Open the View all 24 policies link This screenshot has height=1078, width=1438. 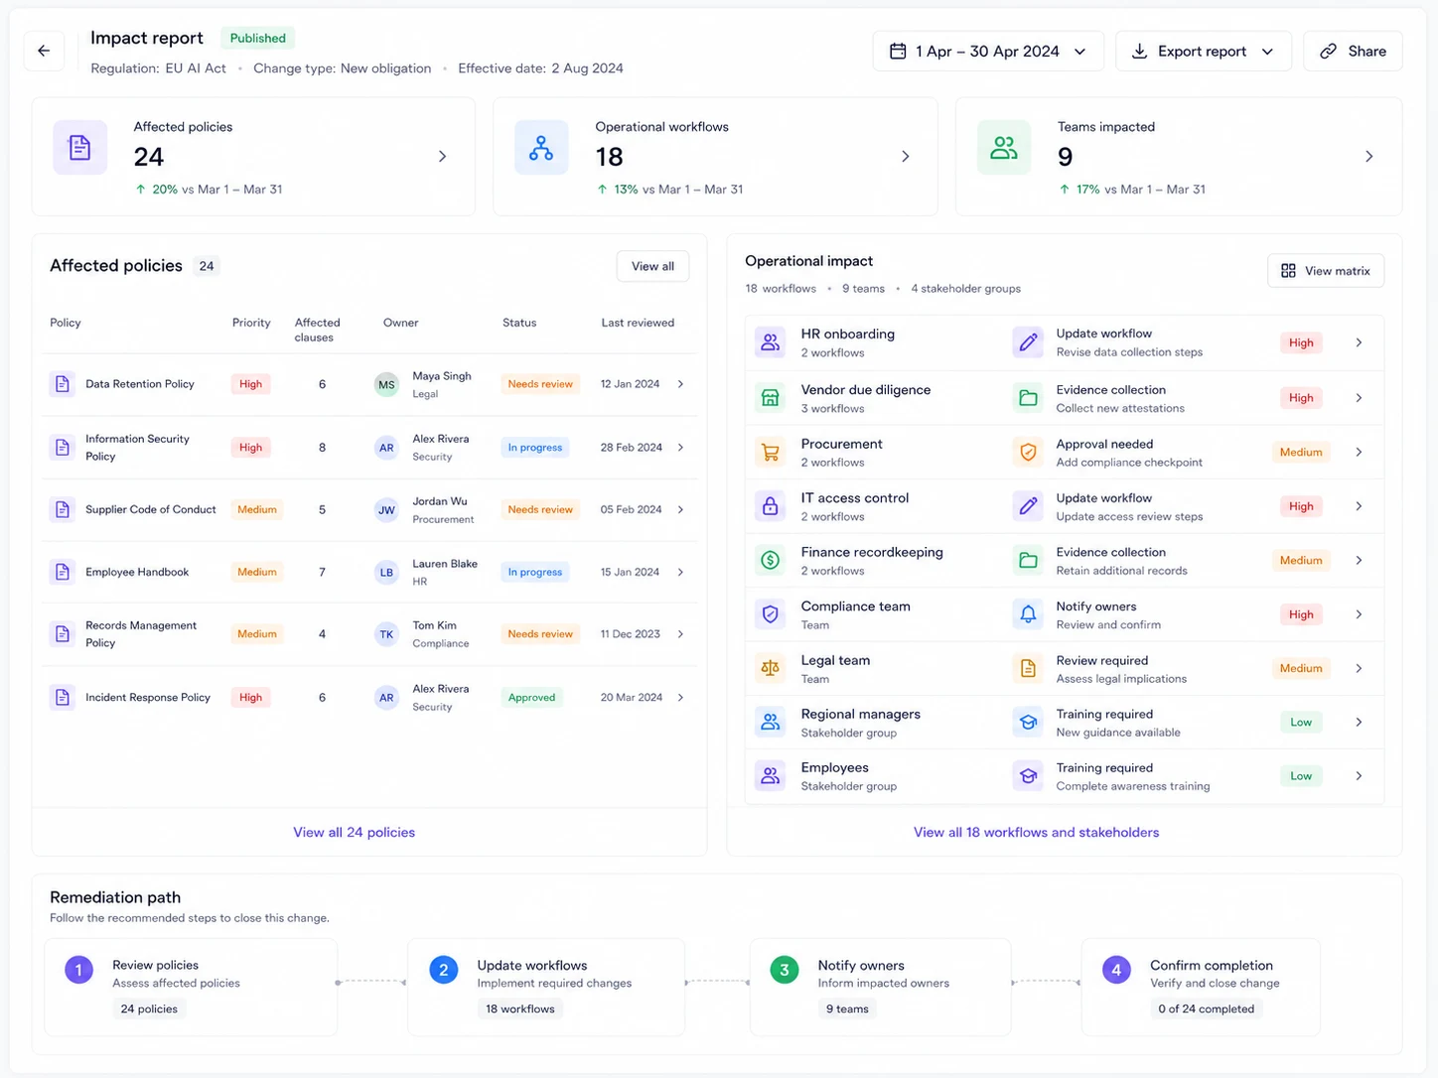[x=355, y=832]
